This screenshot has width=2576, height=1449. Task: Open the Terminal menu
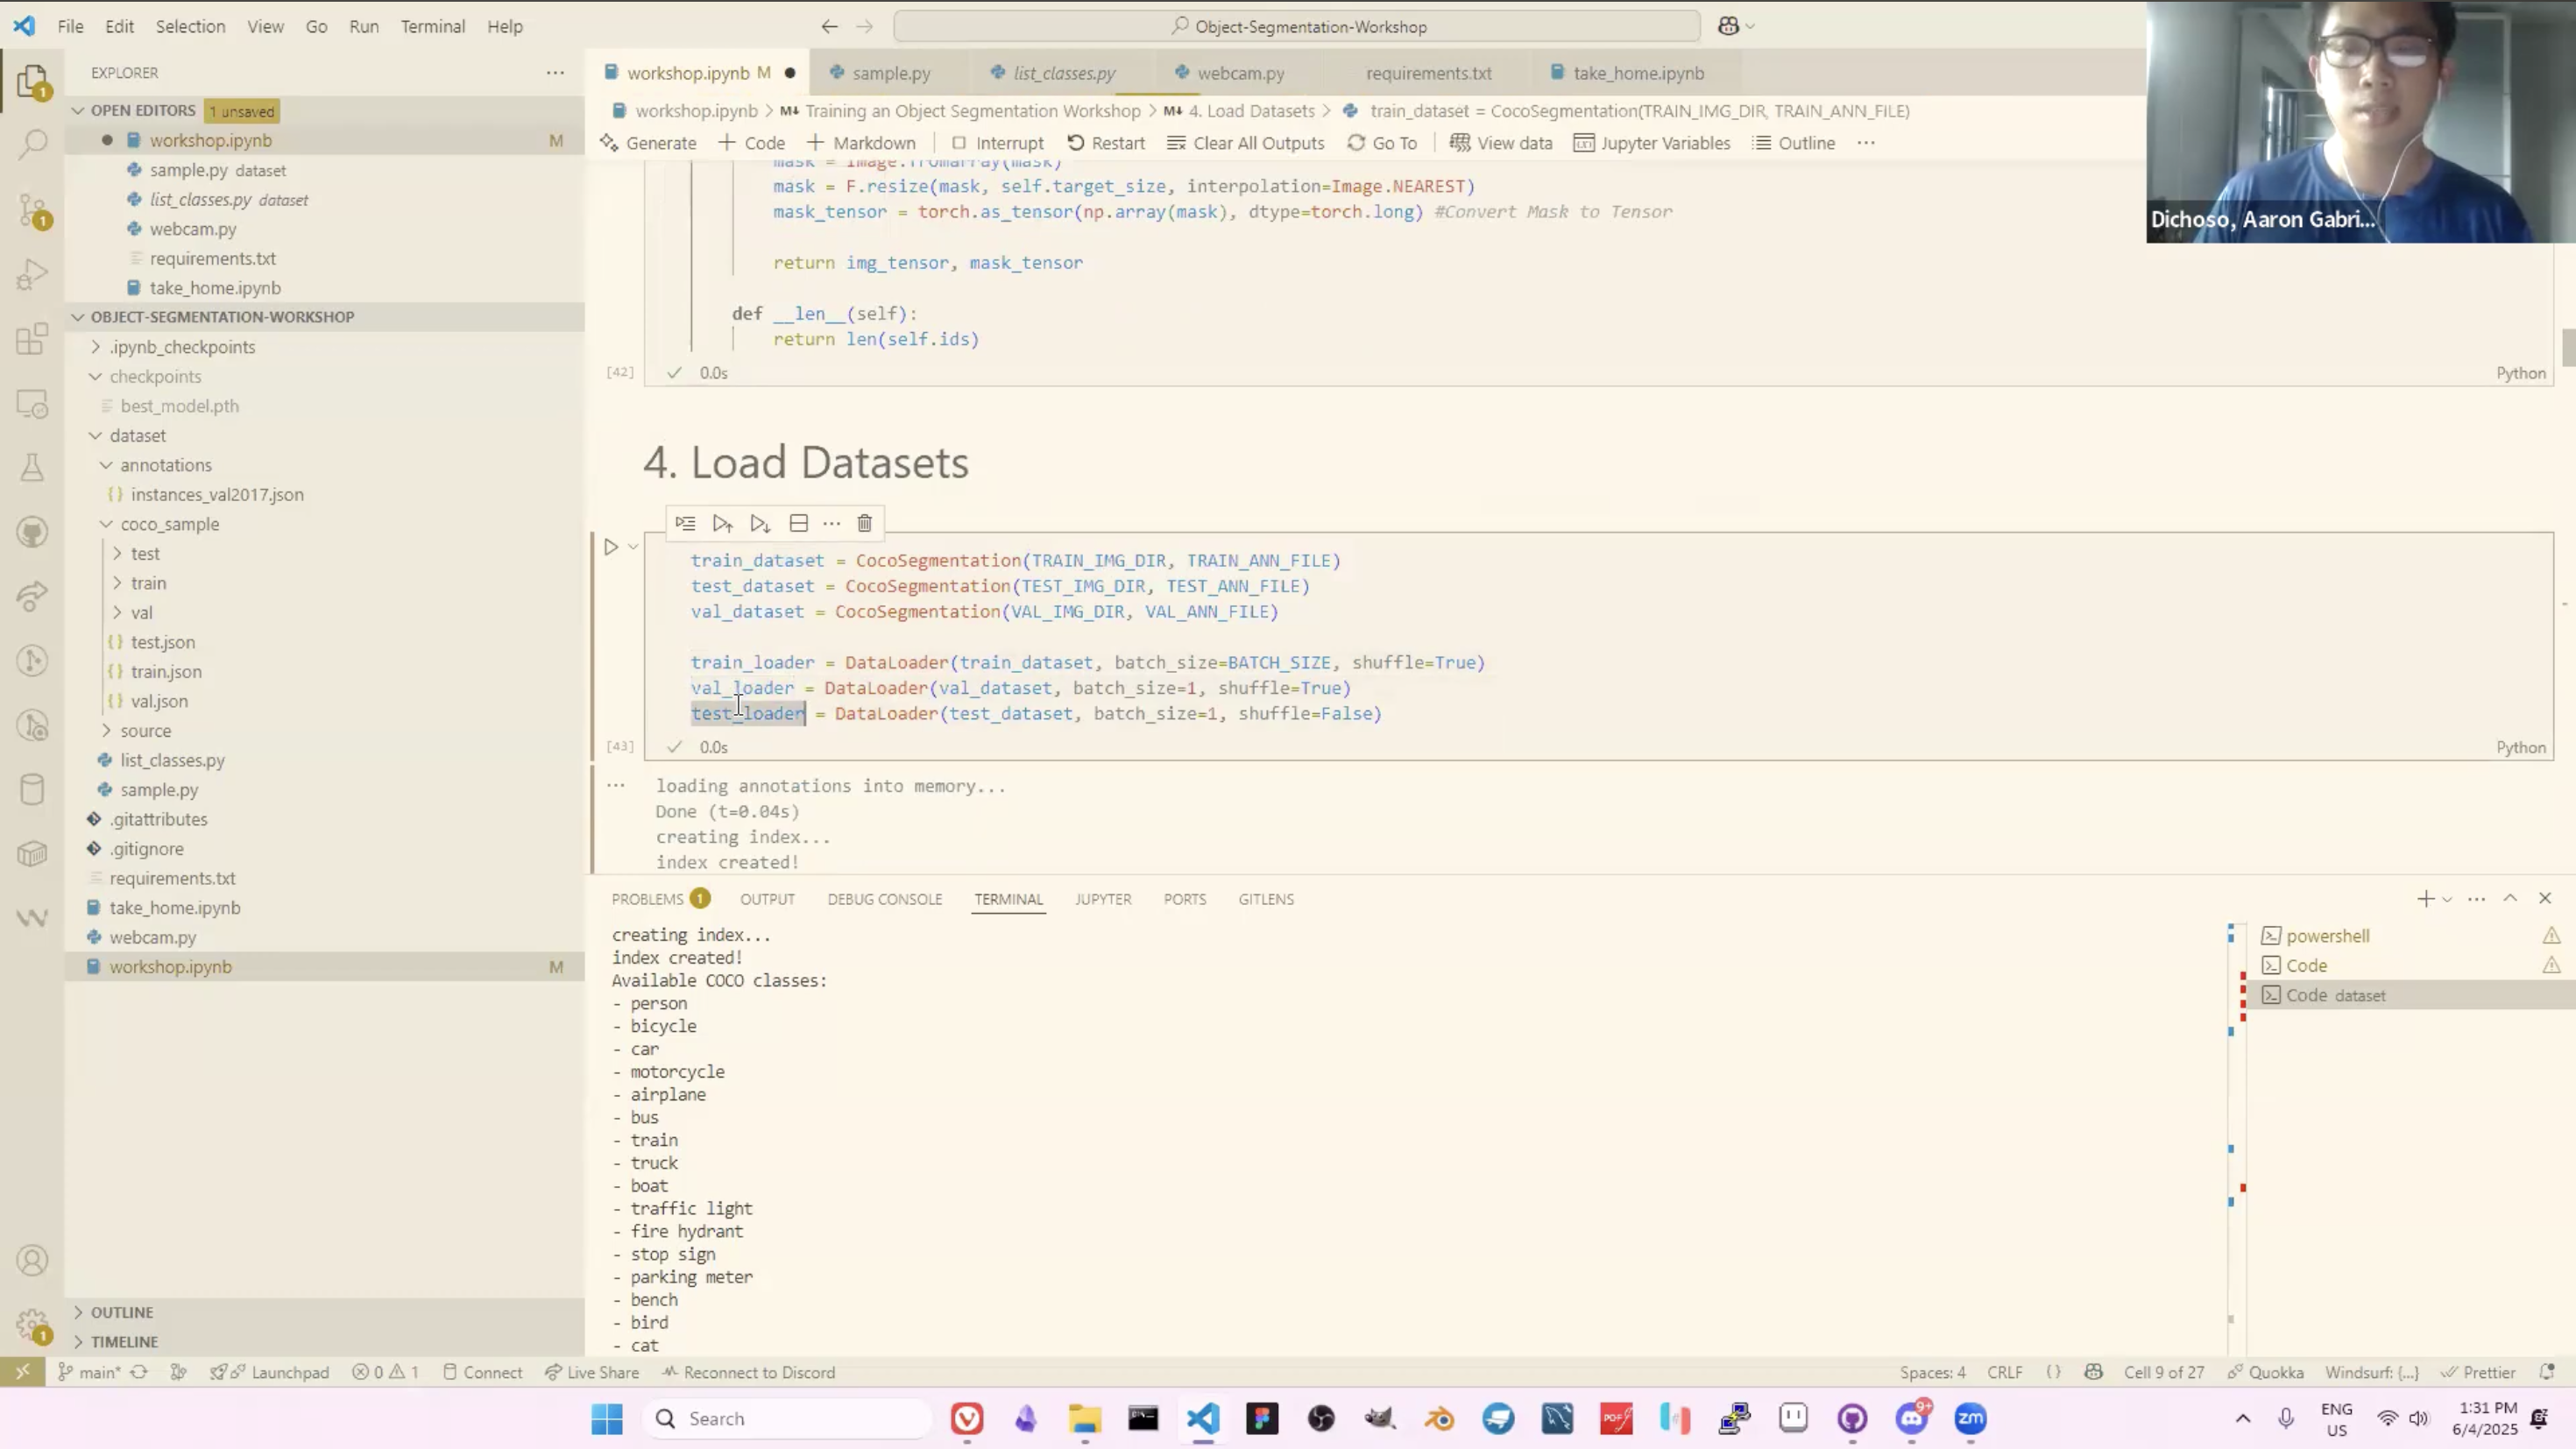click(433, 26)
